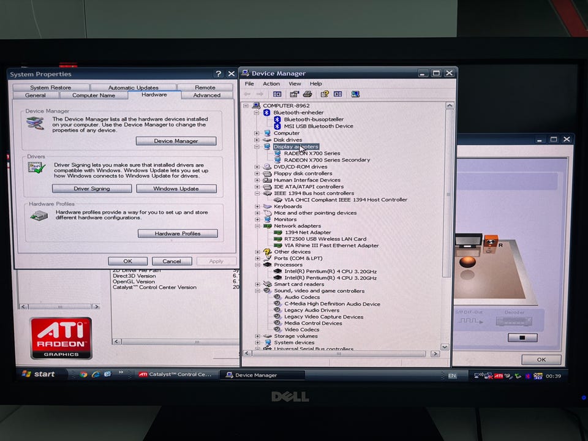This screenshot has width=588, height=441.
Task: Open Internet Explorer from the quick launch
Action: tap(96, 374)
